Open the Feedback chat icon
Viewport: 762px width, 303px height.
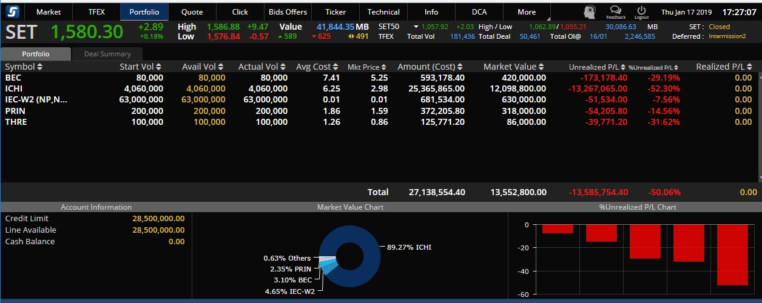point(615,10)
